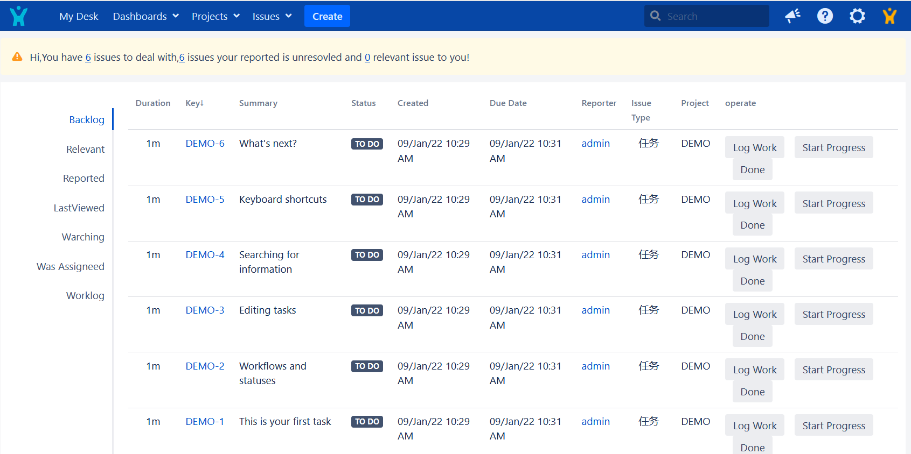Mark DEMO-3 as Done
Image resolution: width=911 pixels, height=454 pixels.
pyautogui.click(x=753, y=336)
